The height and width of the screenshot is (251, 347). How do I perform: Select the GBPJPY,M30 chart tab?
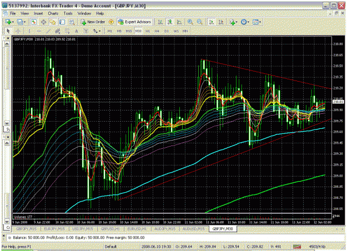point(223,229)
